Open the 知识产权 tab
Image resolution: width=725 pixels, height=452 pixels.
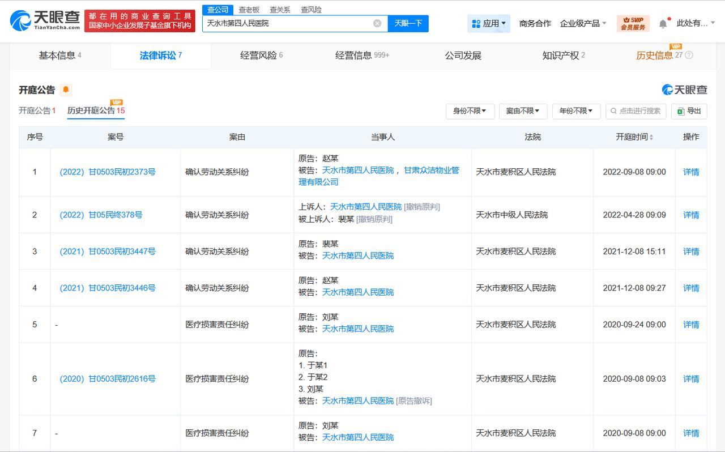[x=564, y=56]
